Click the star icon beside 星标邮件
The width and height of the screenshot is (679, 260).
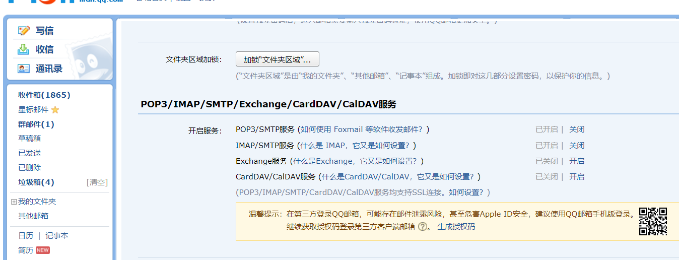coord(55,110)
